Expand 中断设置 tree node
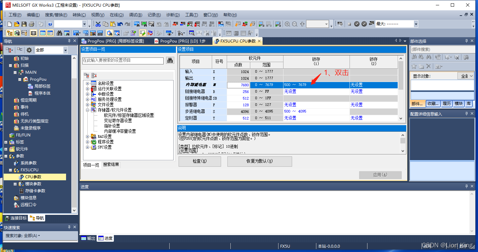This screenshot has width=478, height=252. [x=87, y=94]
